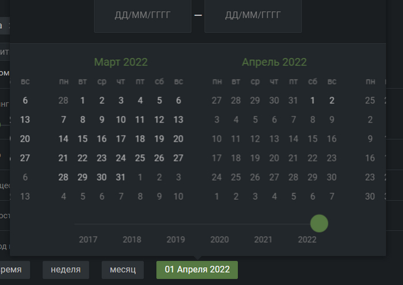Click the start date ДД/ММ/ГГГГ input field
This screenshot has height=285, width=403.
tap(143, 15)
